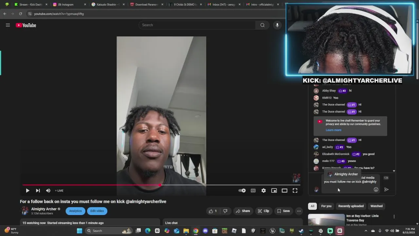Screen dimensions: 419x236
Task: Jump to the LIVE indicator
Action: point(59,190)
